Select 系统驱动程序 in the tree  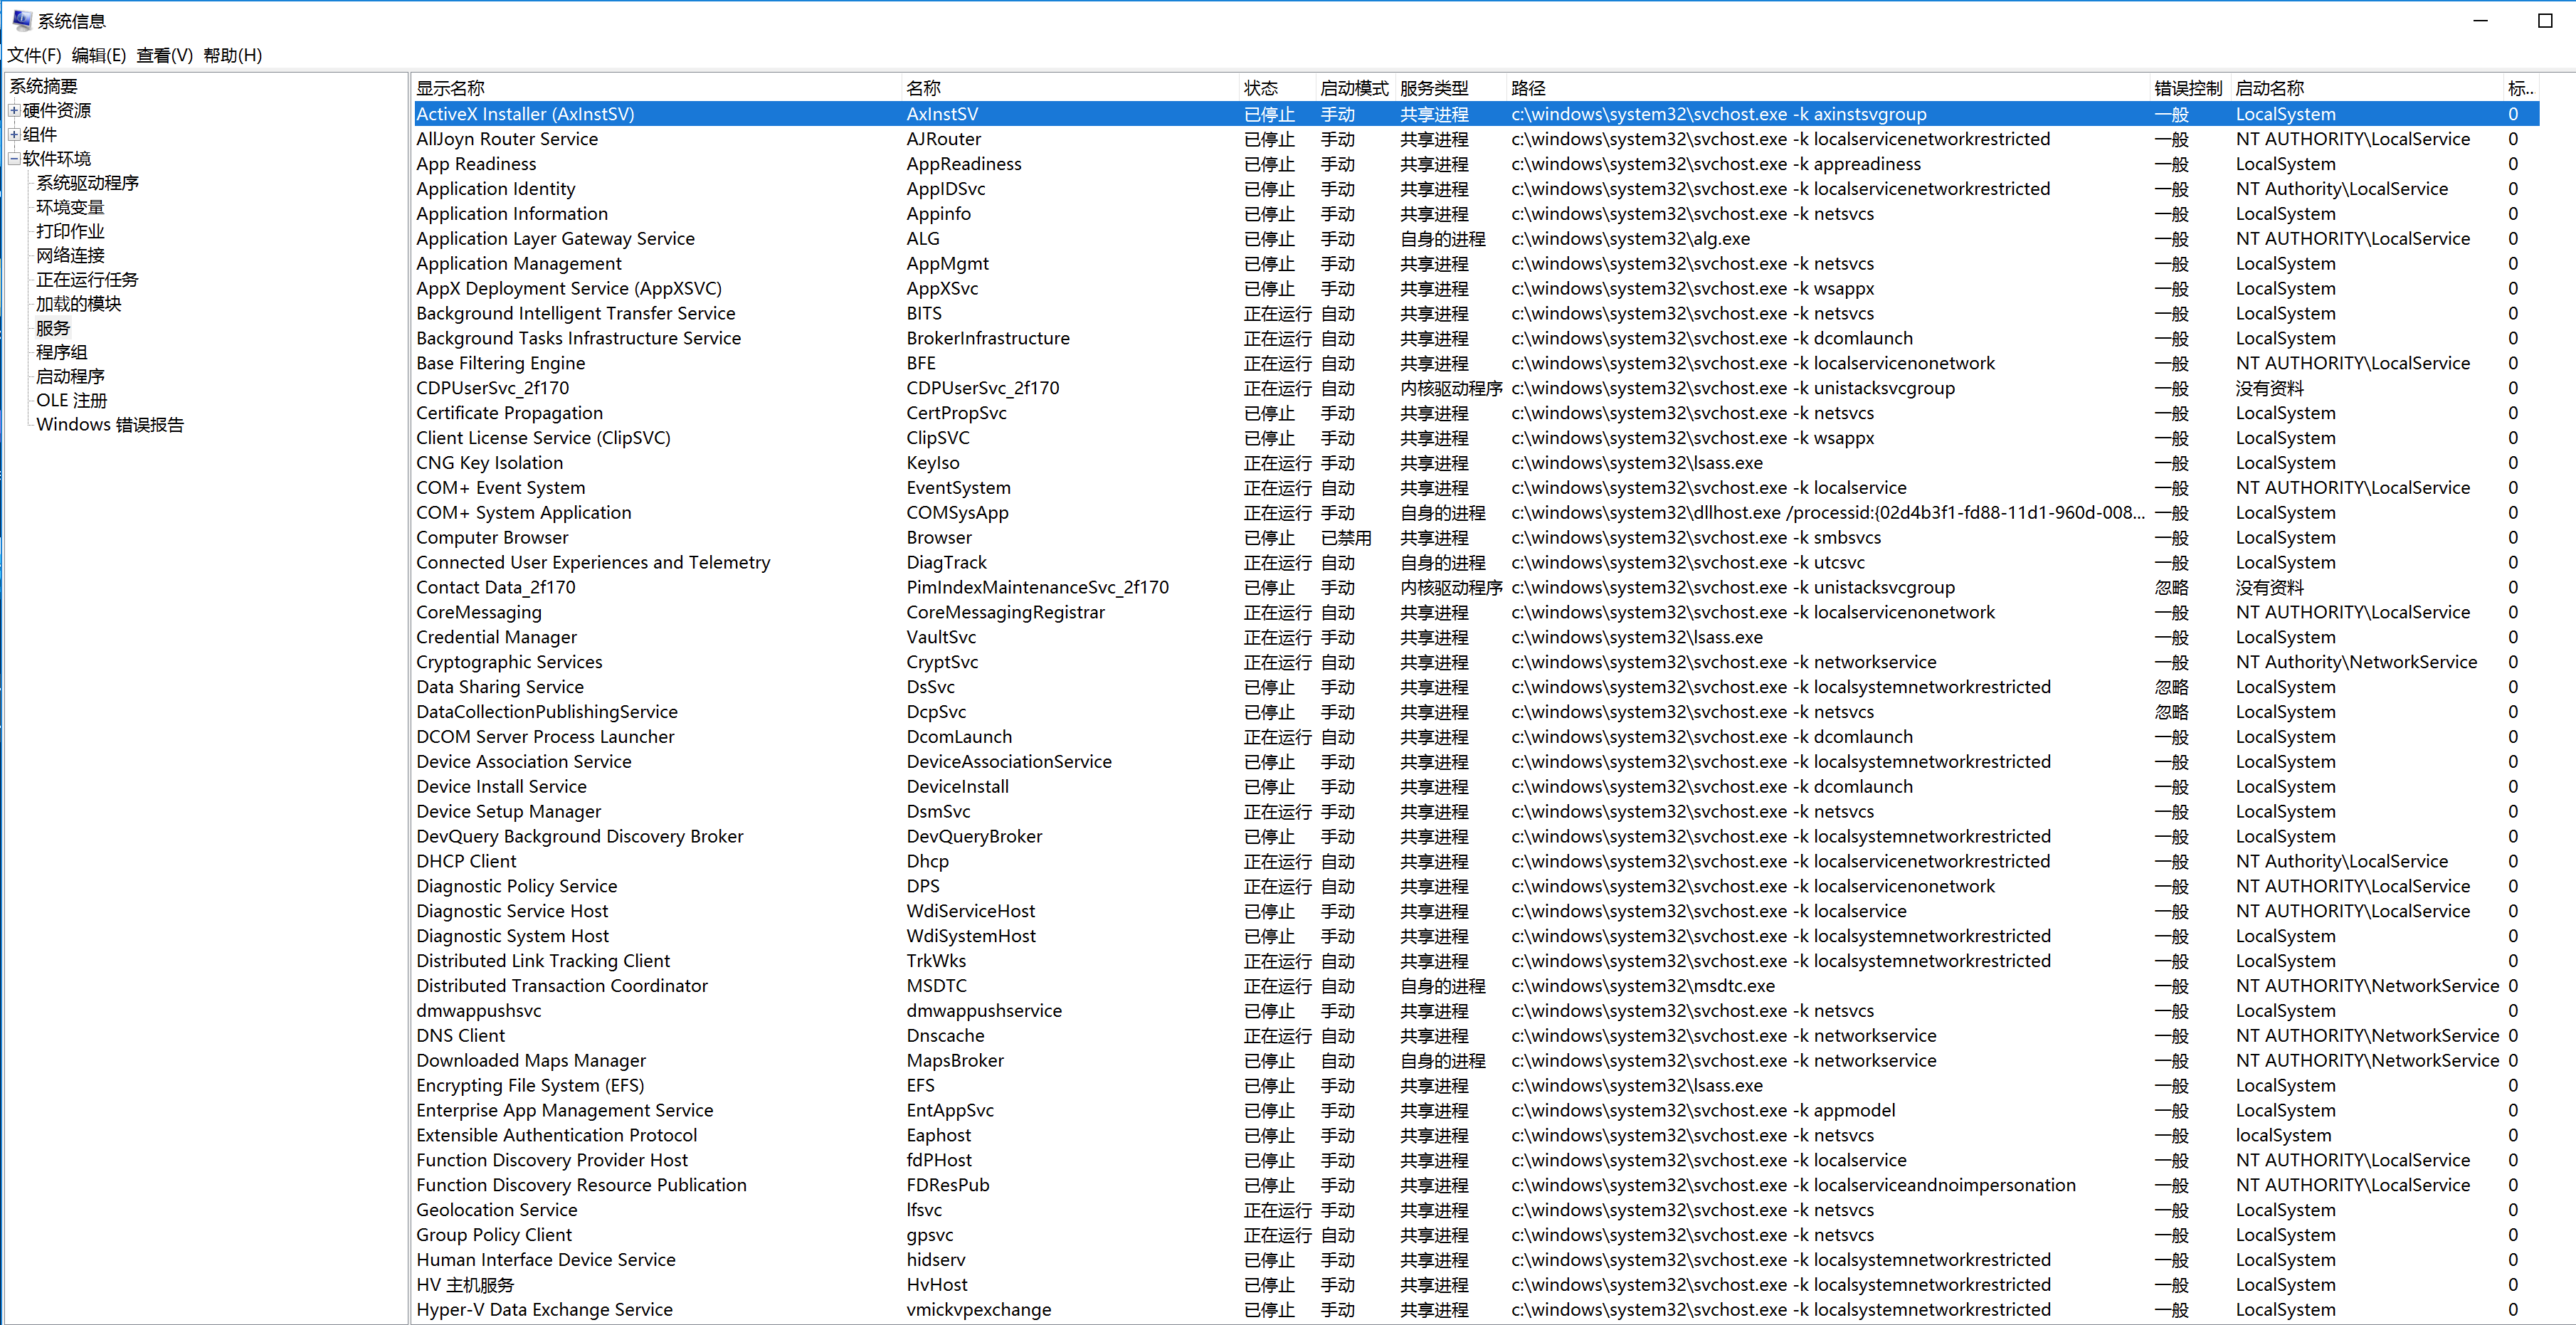click(x=87, y=183)
